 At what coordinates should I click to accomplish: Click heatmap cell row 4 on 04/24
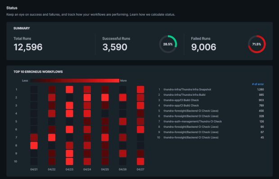click(87, 113)
